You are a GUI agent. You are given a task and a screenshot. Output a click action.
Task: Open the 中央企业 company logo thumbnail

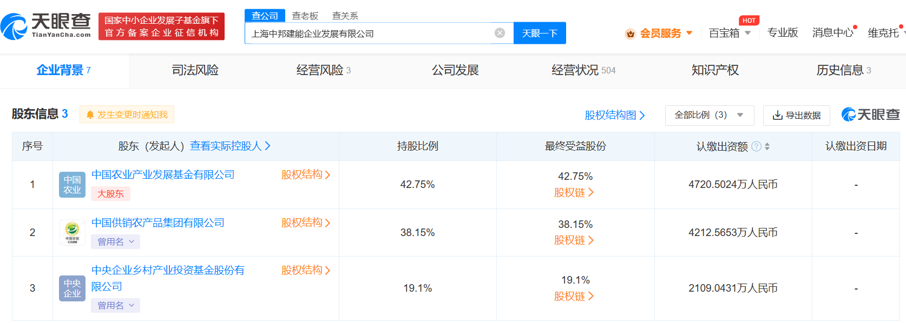pyautogui.click(x=72, y=288)
